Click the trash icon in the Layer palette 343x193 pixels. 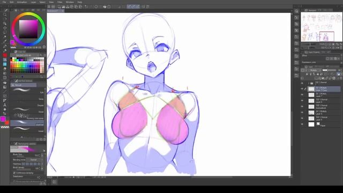[341, 78]
